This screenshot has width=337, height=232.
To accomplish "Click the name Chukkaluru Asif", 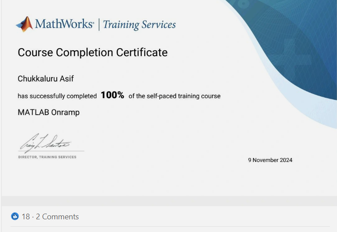I will pyautogui.click(x=46, y=79).
